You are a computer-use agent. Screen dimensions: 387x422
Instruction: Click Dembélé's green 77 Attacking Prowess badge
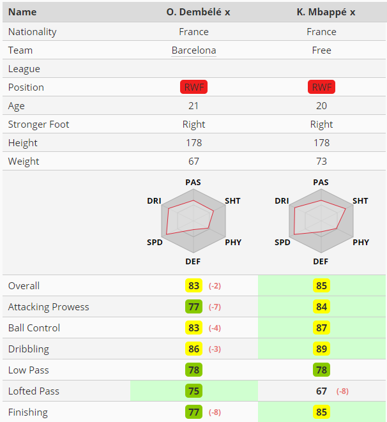[x=193, y=306]
